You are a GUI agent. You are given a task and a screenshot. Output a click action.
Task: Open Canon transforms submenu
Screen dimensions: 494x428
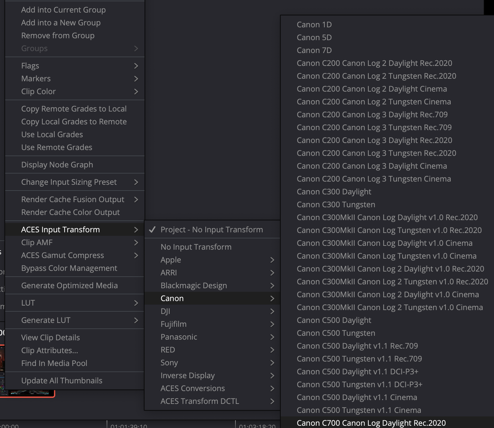[212, 298]
